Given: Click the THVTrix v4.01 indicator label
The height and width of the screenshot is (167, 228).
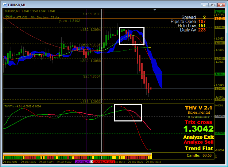Looking at the screenshot, I should tap(23, 106).
